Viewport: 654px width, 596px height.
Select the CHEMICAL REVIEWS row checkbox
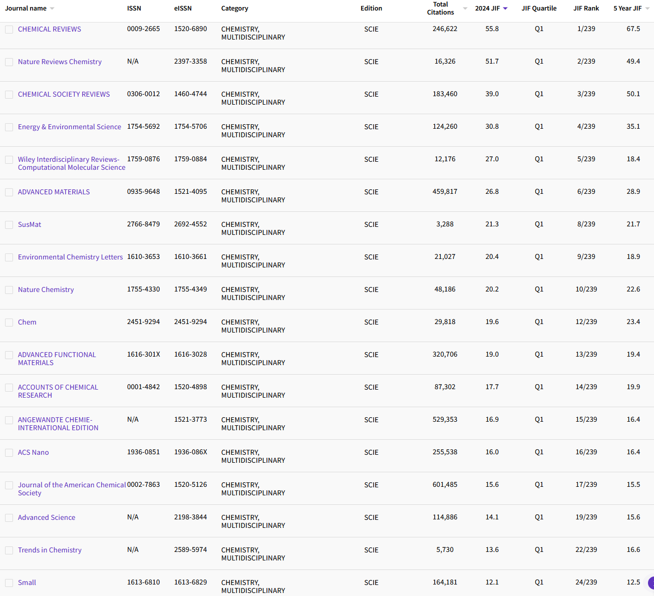click(x=9, y=29)
